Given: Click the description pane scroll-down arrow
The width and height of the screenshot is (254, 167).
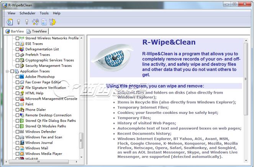Looking at the screenshot, I should (246, 161).
